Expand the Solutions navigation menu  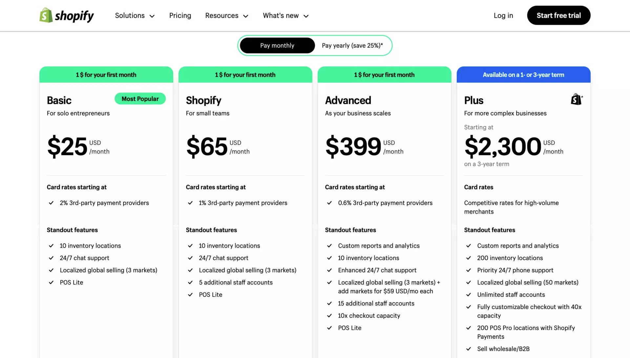tap(135, 15)
